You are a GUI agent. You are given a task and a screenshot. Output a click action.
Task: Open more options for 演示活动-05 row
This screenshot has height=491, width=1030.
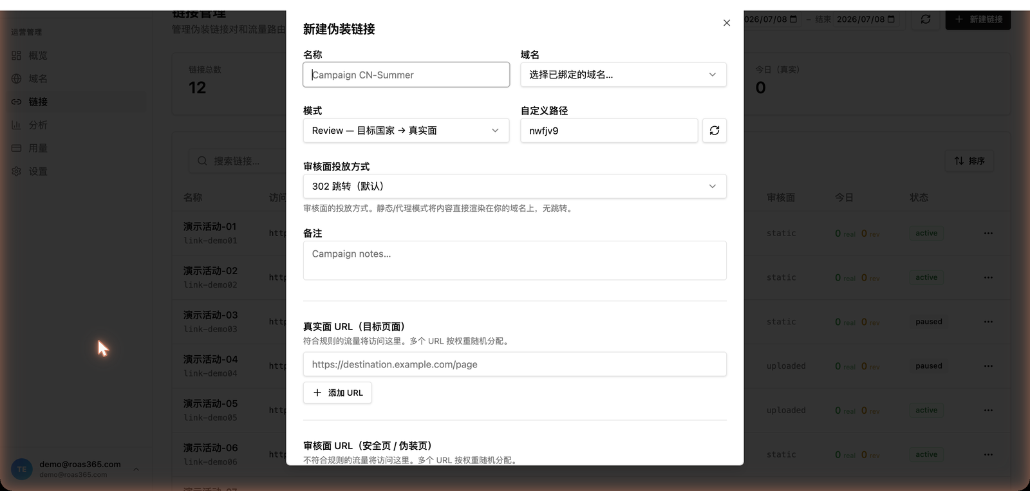pyautogui.click(x=988, y=410)
